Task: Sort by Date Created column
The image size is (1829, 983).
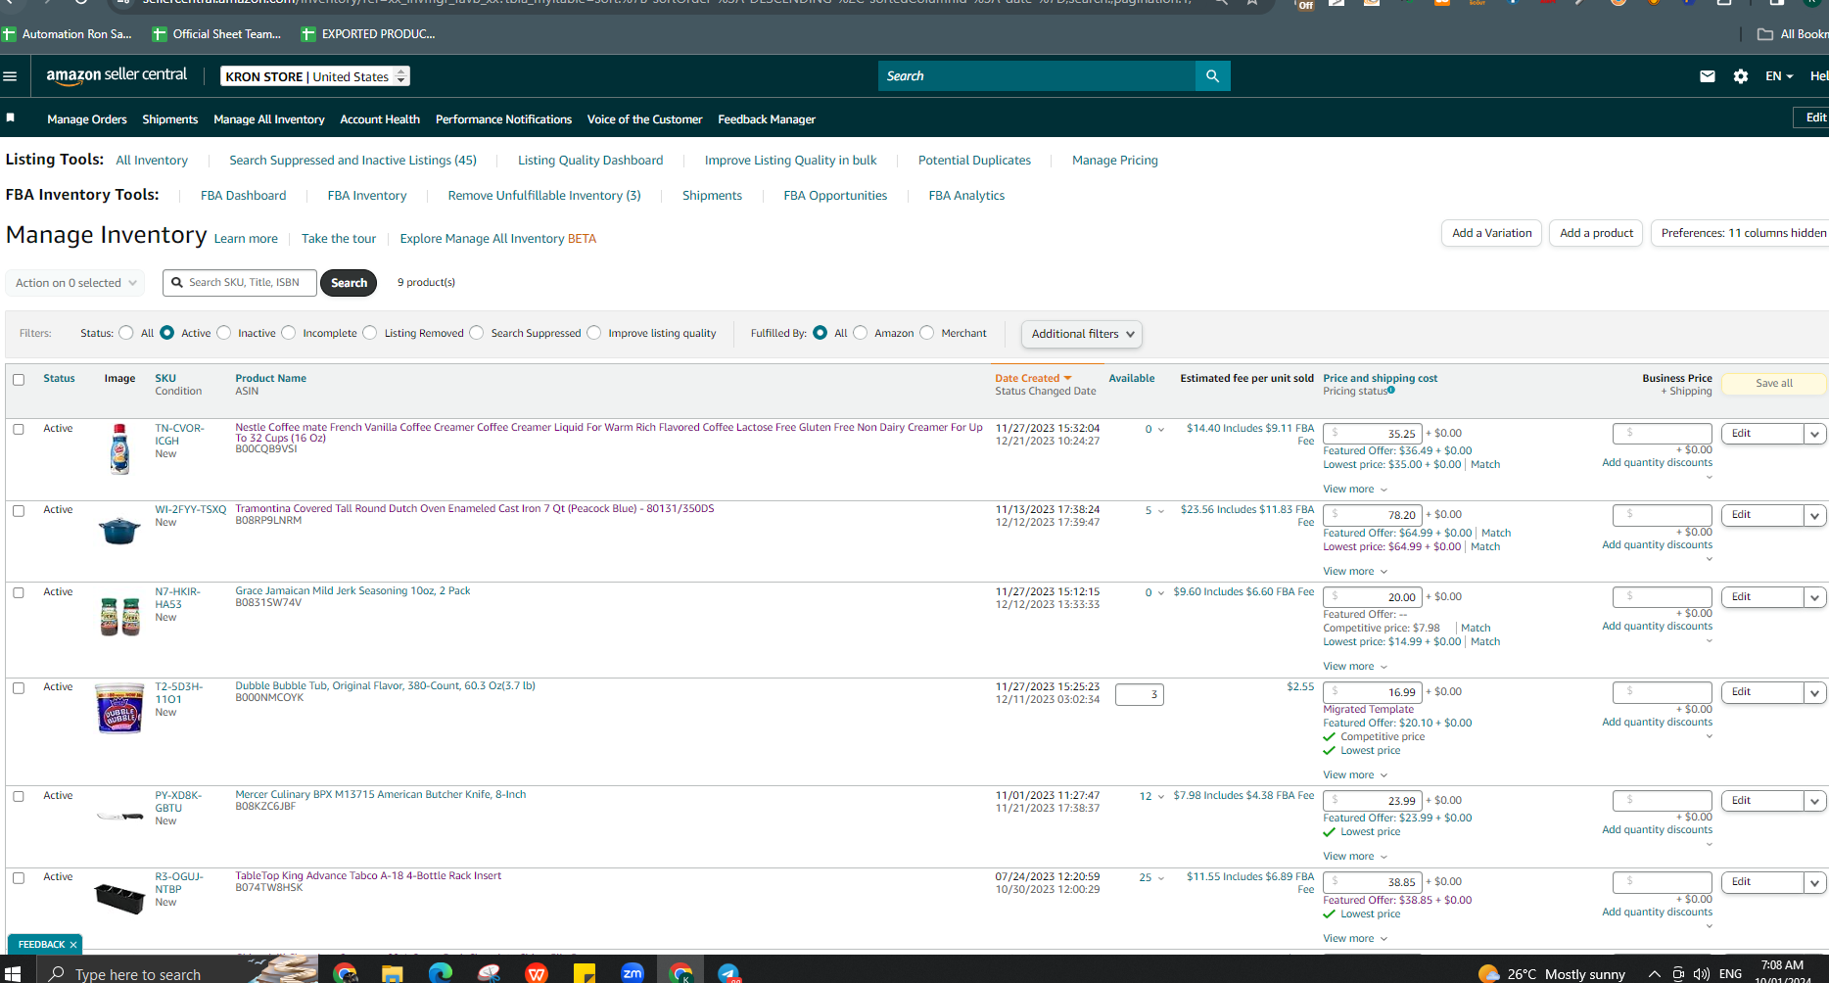Action: [x=1033, y=378]
